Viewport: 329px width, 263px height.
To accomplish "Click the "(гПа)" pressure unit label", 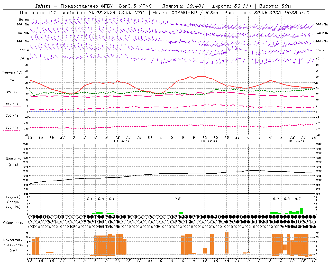I will [13, 165].
